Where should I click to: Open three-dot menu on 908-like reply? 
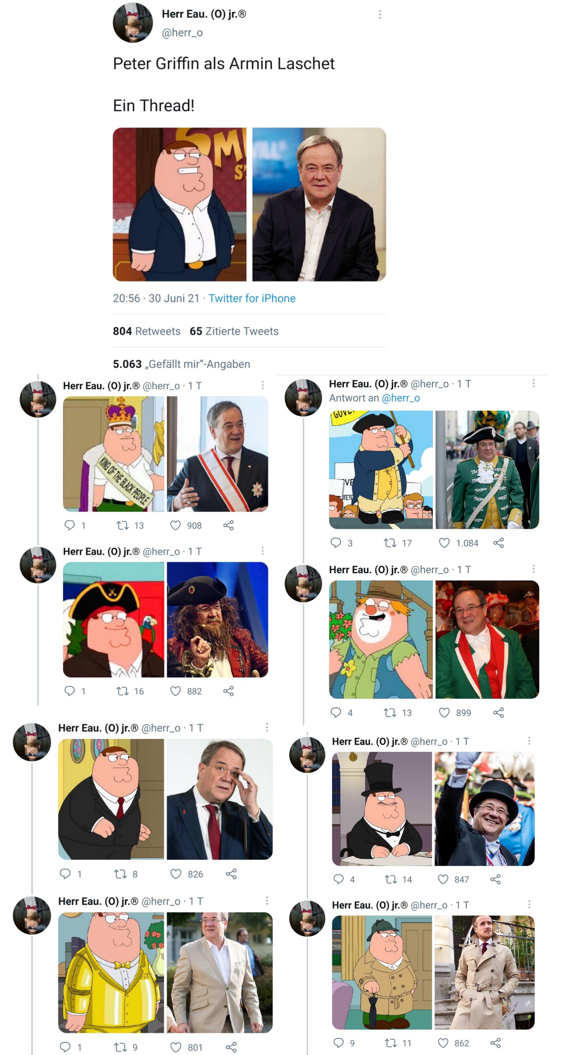click(262, 385)
